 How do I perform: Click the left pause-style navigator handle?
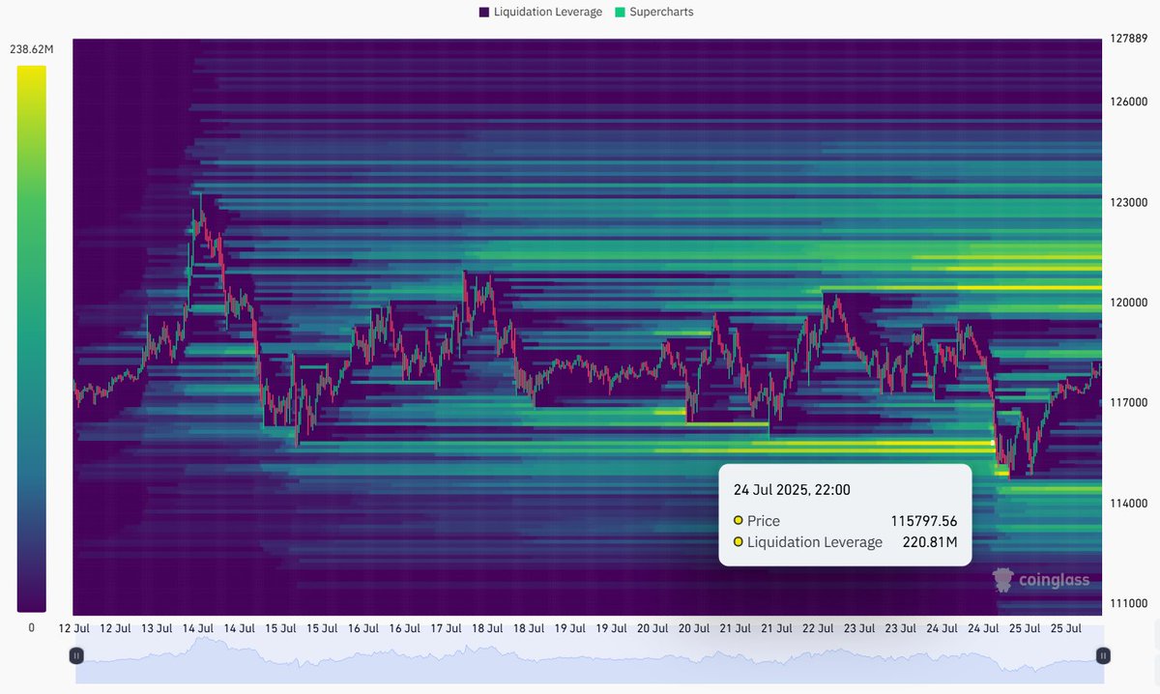coord(75,655)
